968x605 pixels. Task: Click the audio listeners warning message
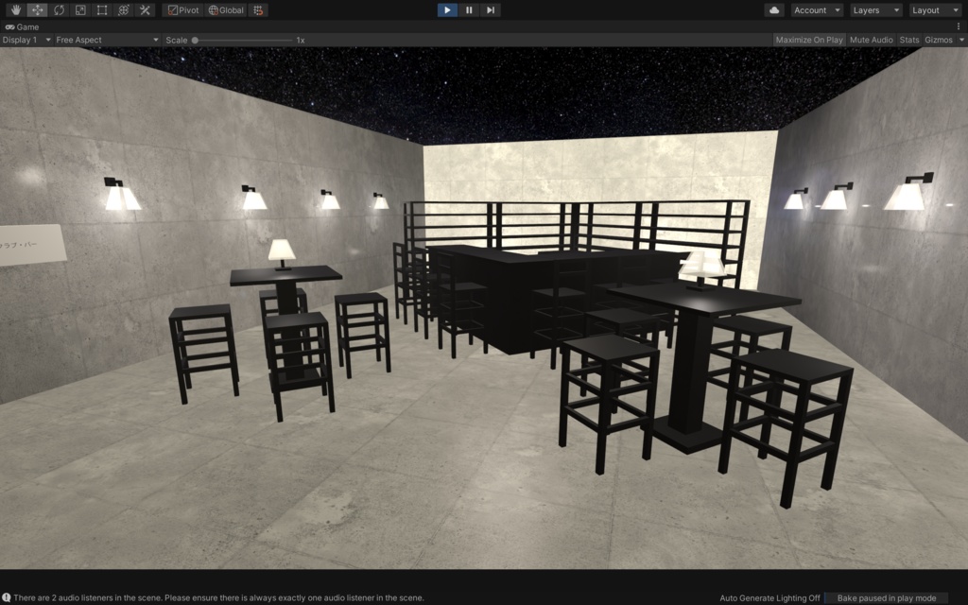(x=216, y=597)
